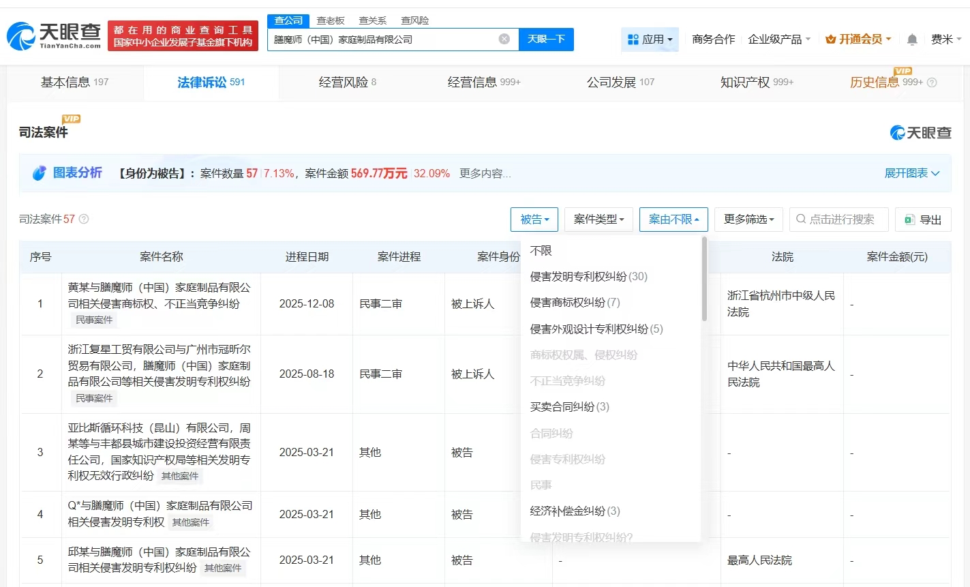Click the VIP badge above 司法案件
This screenshot has height=587, width=970.
tap(71, 119)
